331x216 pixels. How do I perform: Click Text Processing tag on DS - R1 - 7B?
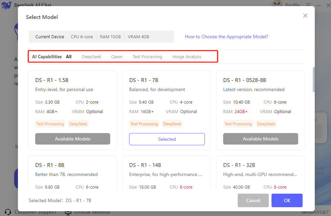[144, 124]
